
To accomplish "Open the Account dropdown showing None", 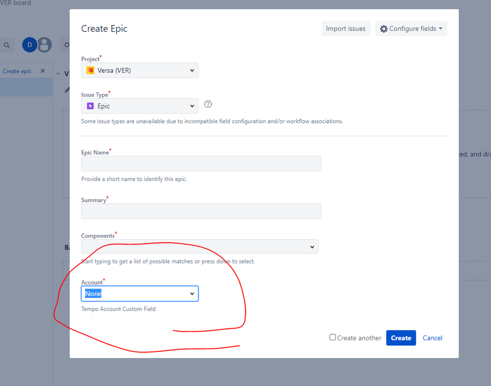I will 140,293.
